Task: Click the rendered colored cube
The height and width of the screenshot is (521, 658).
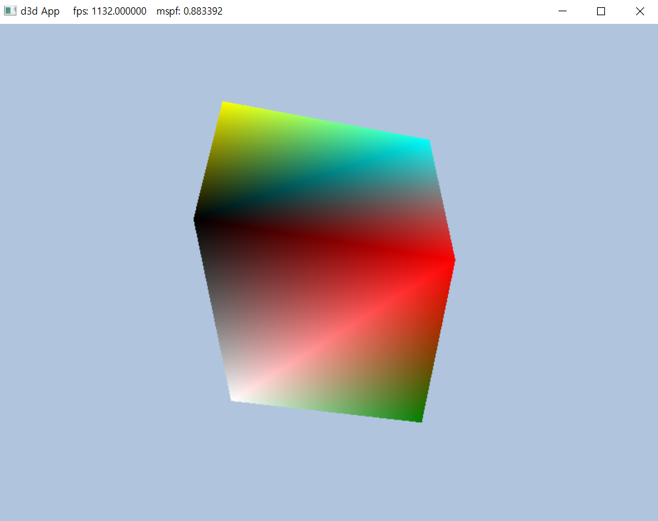Action: (325, 262)
